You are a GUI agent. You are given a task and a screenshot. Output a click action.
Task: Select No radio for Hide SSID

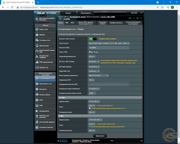tap(94, 52)
